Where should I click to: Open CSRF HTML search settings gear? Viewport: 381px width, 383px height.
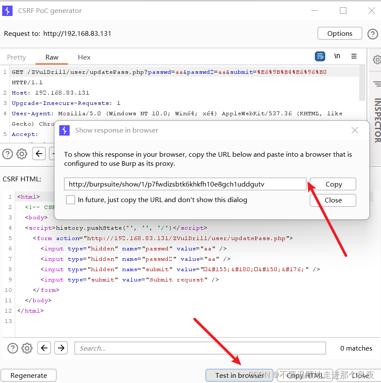(27, 348)
